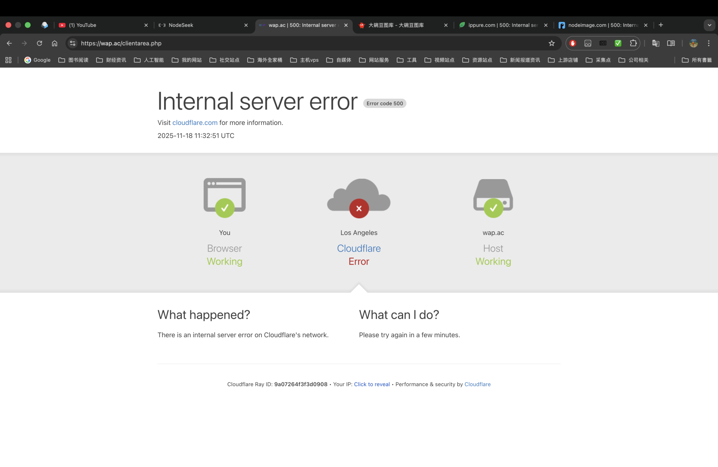The height and width of the screenshot is (467, 718).
Task: Close the 大碗豆图库 tab
Action: (x=446, y=25)
